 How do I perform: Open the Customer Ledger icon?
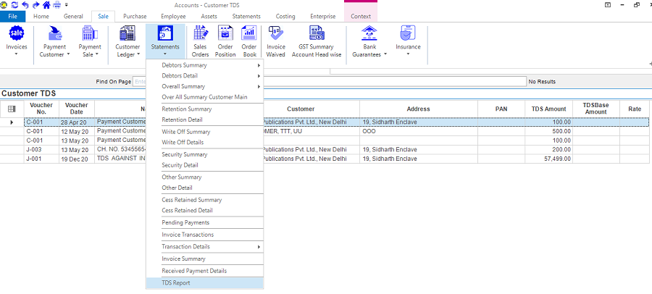pos(128,33)
